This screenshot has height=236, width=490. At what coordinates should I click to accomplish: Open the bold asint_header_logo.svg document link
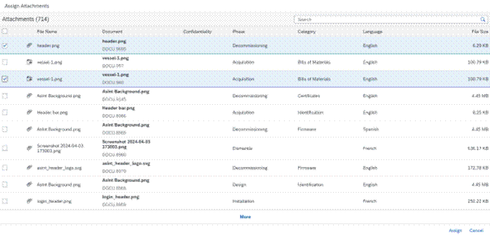pos(126,163)
